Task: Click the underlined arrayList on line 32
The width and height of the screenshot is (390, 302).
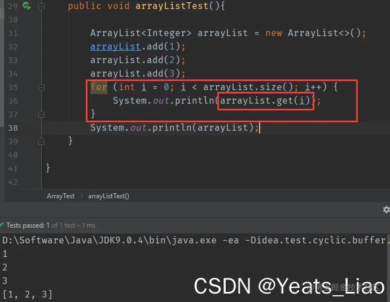Action: pyautogui.click(x=115, y=46)
